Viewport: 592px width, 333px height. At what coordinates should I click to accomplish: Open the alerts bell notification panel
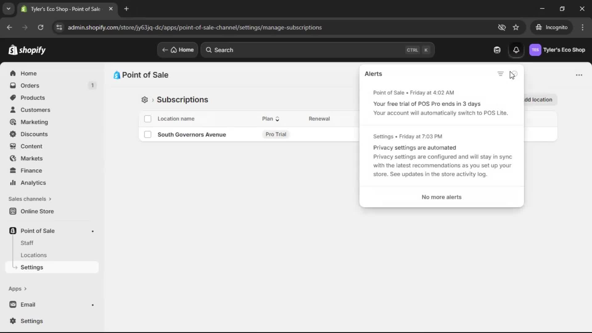[516, 50]
